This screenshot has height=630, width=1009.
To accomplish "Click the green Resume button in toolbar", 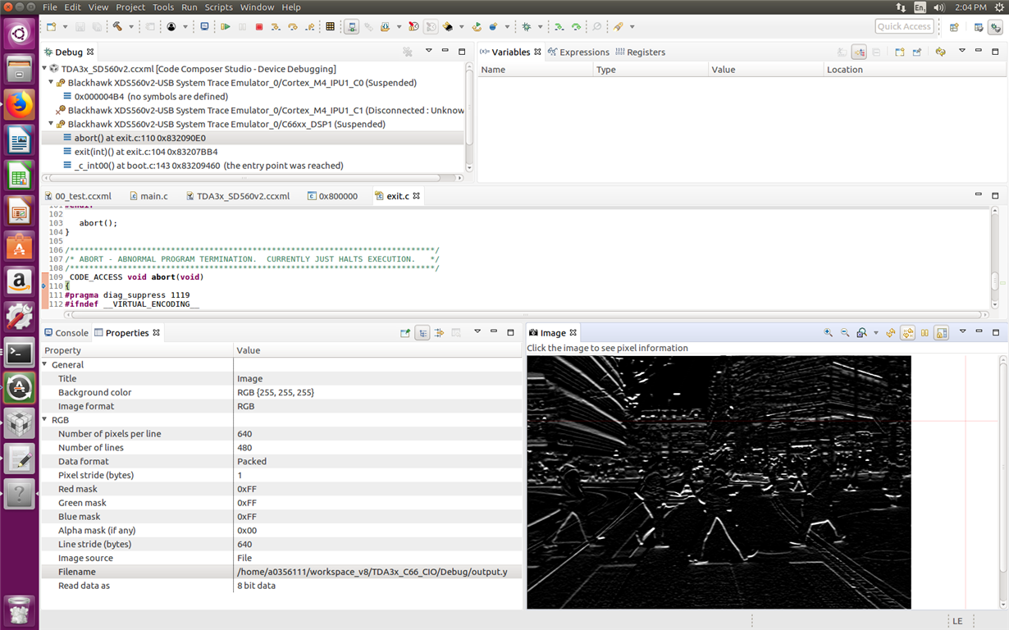I will (x=226, y=27).
